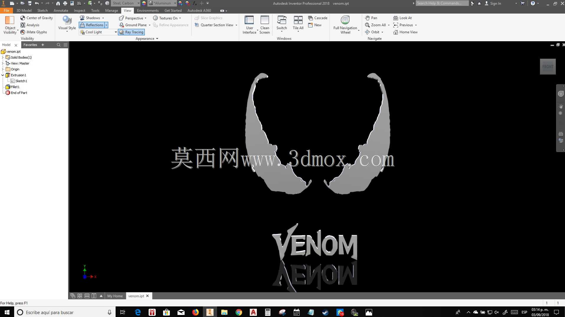Viewport: 565px width, 317px height.
Task: Open the fx Parameters icon
Action: click(195, 3)
